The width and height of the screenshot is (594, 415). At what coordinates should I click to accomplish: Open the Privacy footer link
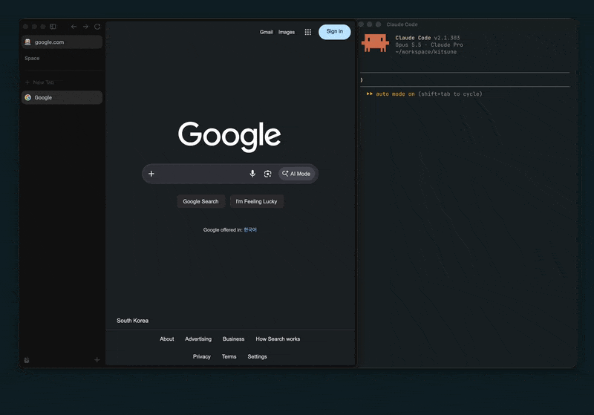(201, 356)
